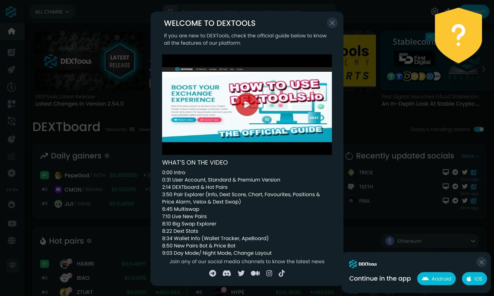Open the Twitter icon in dialog footer
Viewport: 494px width, 296px height.
click(x=241, y=273)
